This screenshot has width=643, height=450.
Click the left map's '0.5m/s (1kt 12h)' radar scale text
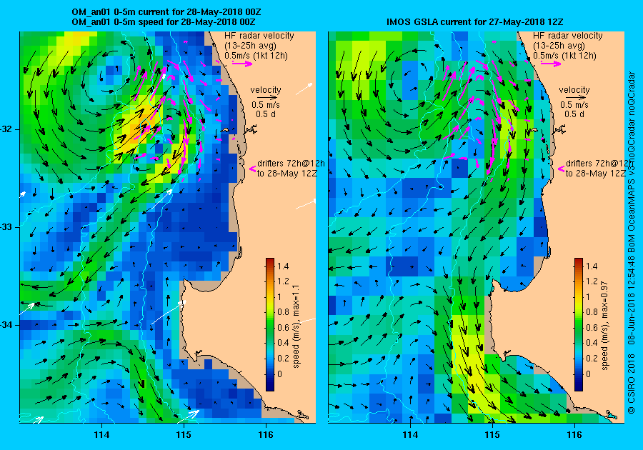[256, 55]
